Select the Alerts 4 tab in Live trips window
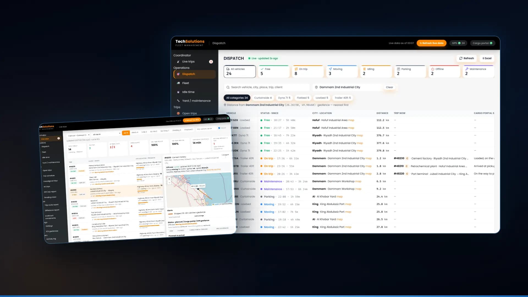The height and width of the screenshot is (297, 528). [x=135, y=132]
